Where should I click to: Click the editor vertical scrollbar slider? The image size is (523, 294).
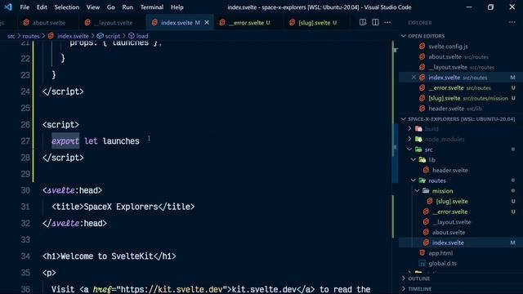(395, 154)
